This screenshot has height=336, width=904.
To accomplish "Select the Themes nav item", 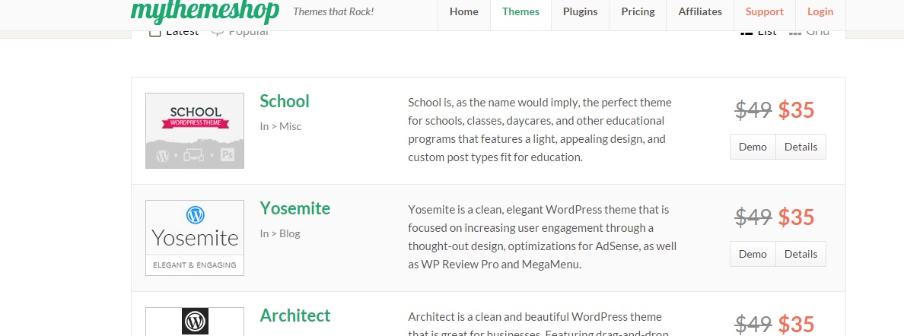I will [x=521, y=11].
